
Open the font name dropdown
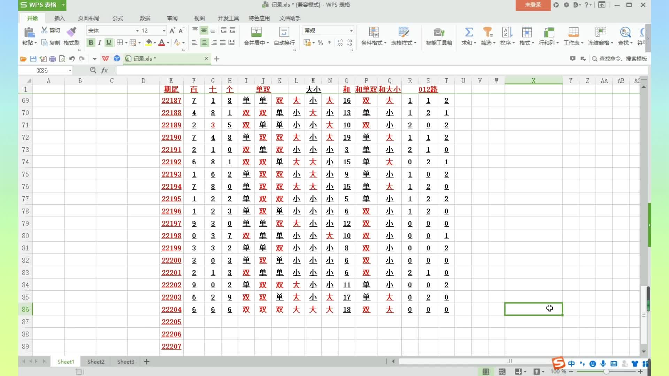coord(137,31)
